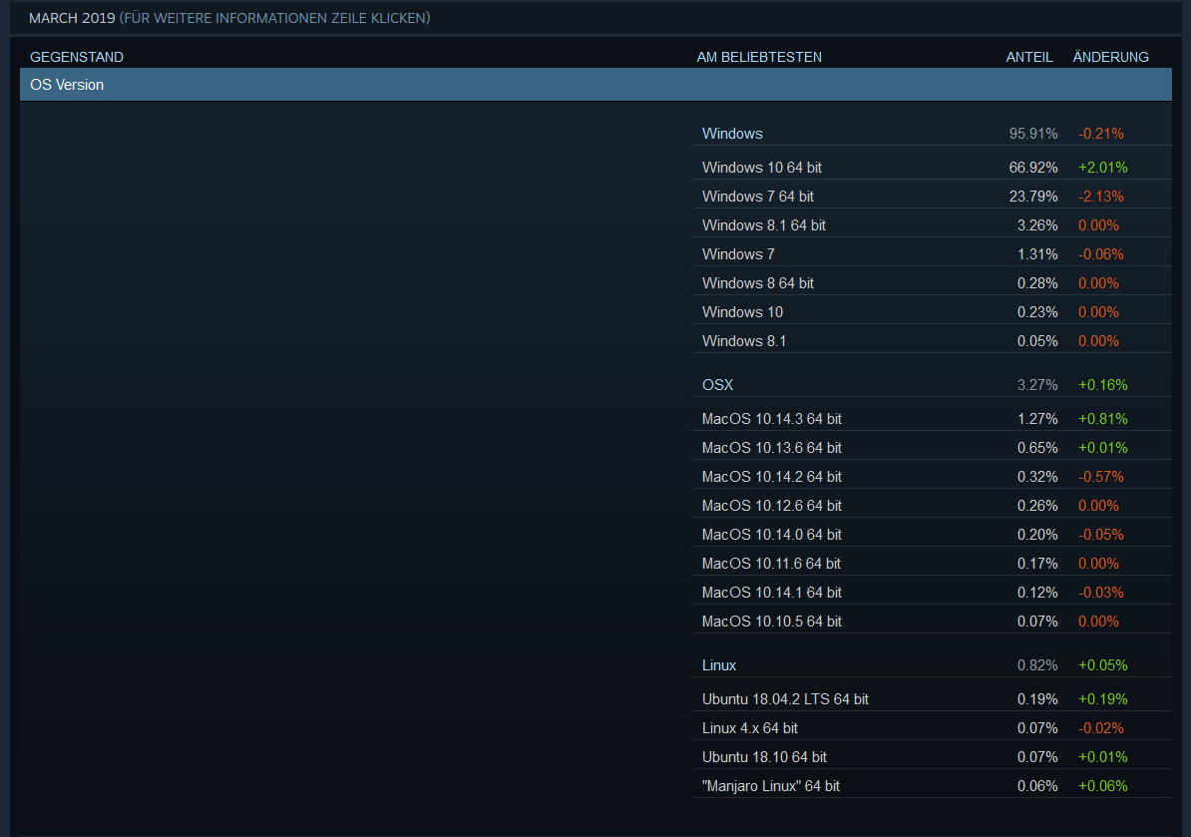The image size is (1191, 837).
Task: Click the +0.05% Linux change value
Action: pos(1103,665)
